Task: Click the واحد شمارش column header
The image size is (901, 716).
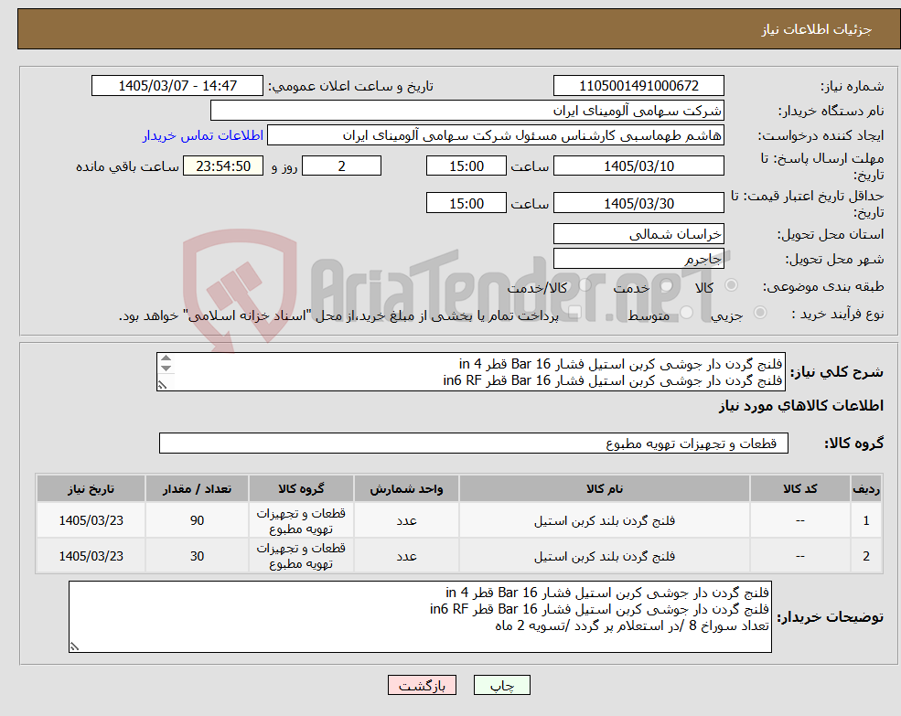Action: point(406,489)
